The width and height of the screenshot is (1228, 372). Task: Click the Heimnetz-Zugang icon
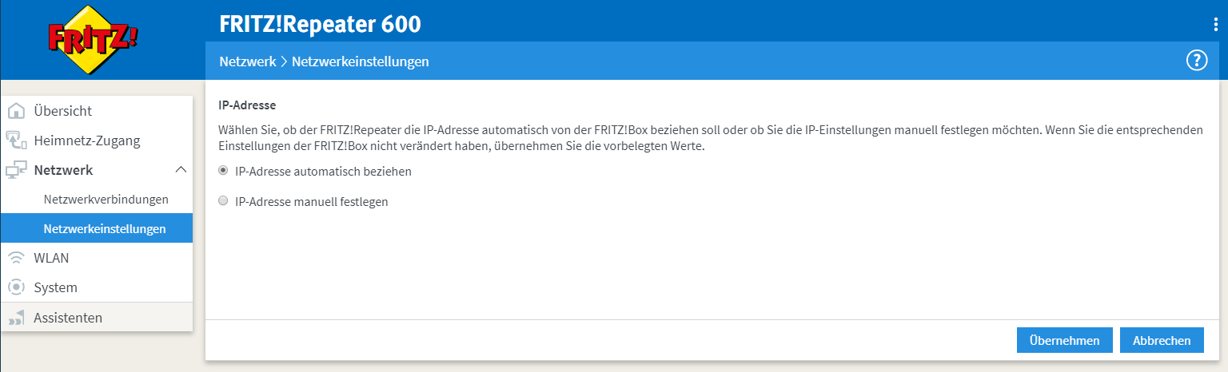16,140
